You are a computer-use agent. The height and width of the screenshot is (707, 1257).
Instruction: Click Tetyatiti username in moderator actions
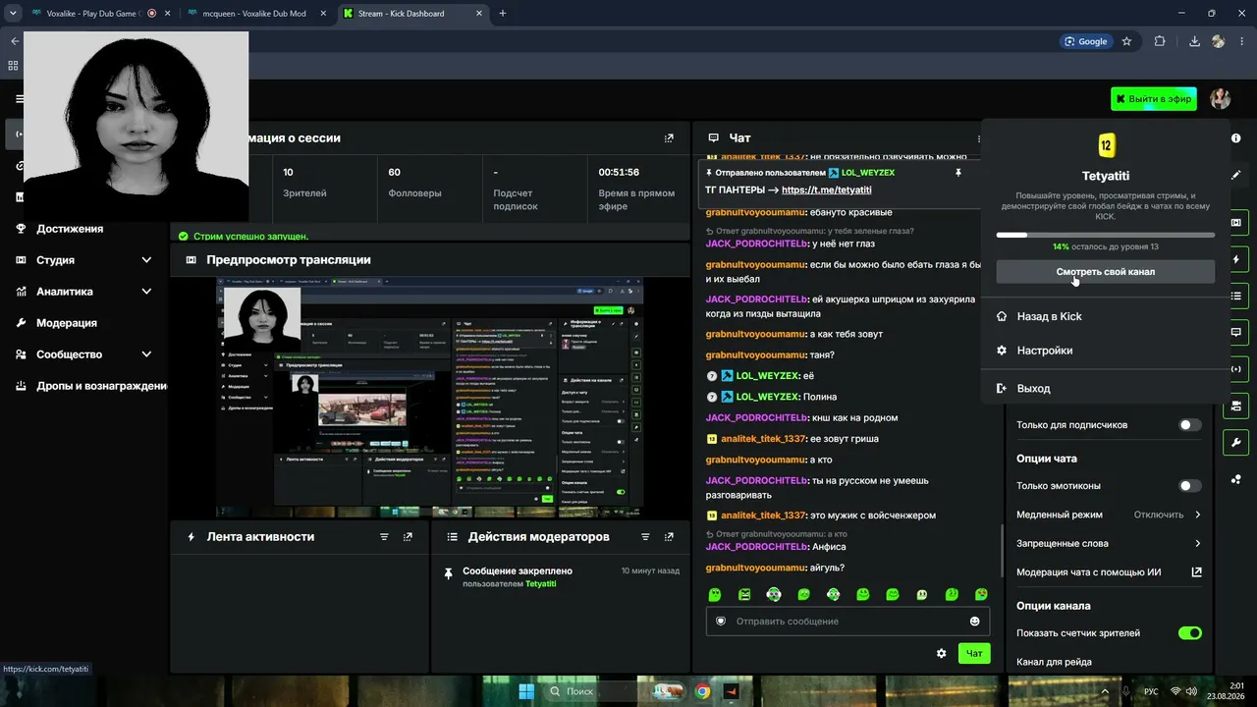pyautogui.click(x=540, y=583)
